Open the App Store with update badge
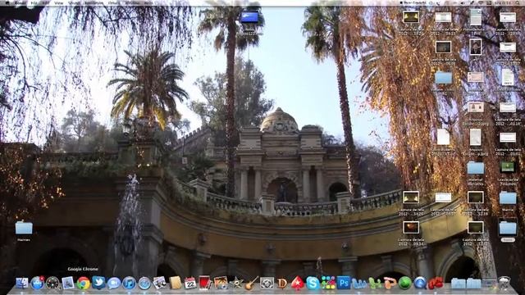Image resolution: width=525 pixels, height=295 pixels. [x=37, y=284]
